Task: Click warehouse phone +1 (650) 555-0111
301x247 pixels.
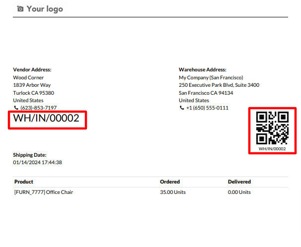Action: 207,108
